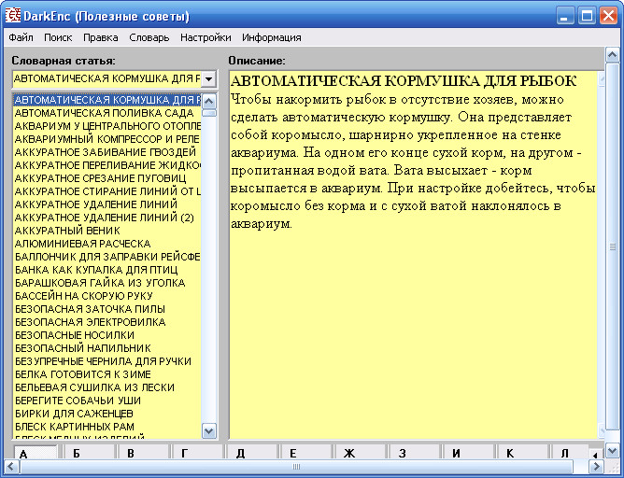This screenshot has width=624, height=478.
Task: Open the Словарь menu
Action: pyautogui.click(x=149, y=37)
